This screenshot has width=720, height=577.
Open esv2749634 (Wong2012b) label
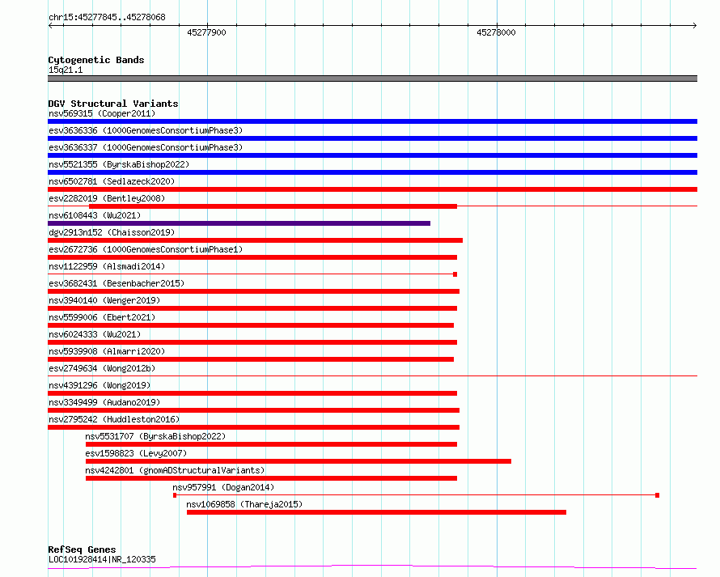102,368
